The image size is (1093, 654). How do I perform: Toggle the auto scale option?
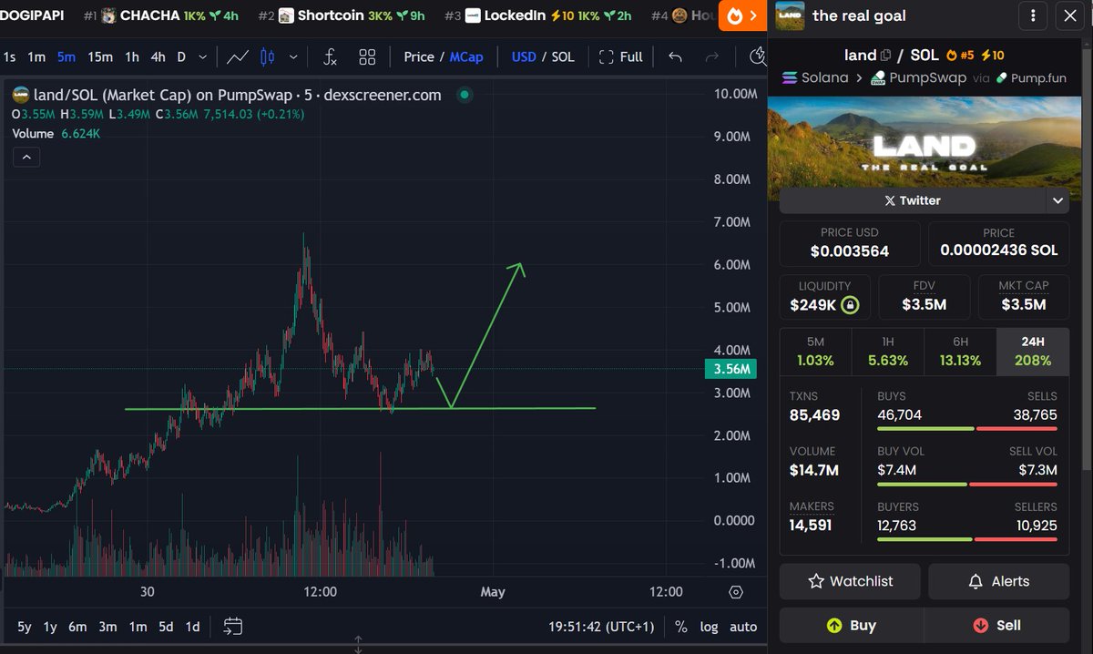pos(743,627)
